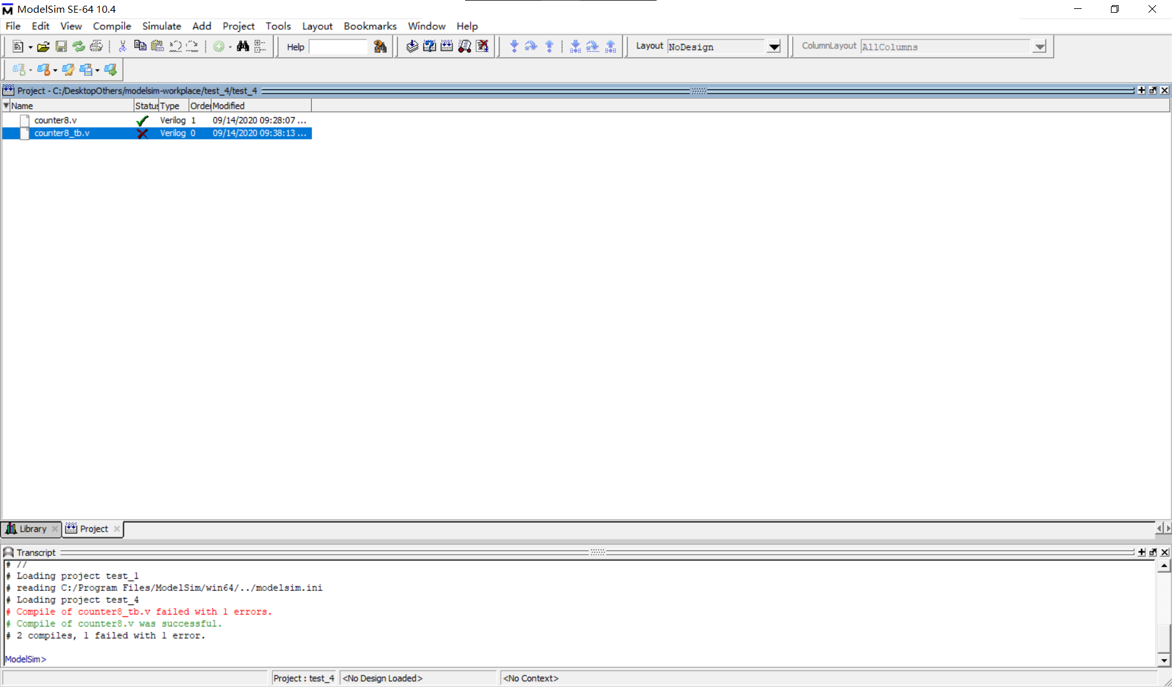Click the Step Over Current instance icon
The width and height of the screenshot is (1172, 687).
click(592, 46)
